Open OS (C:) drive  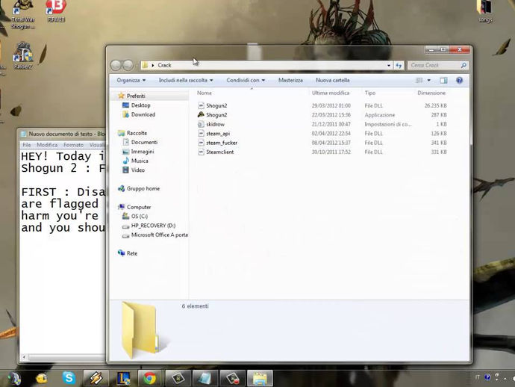(140, 217)
